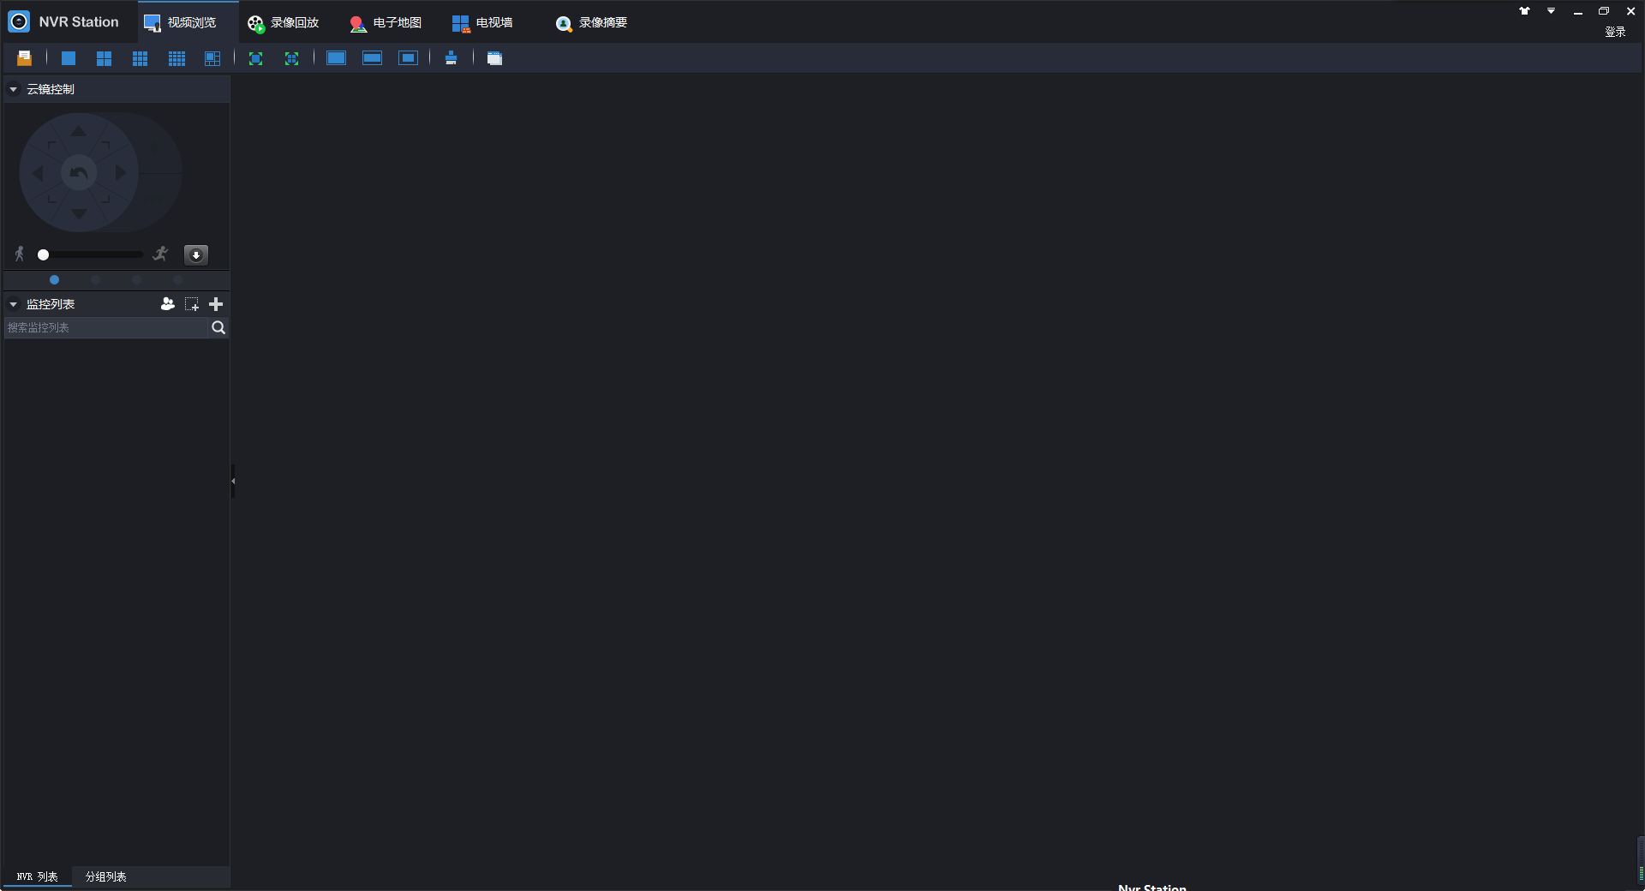
Task: Collapse the 监控列表 panel
Action: (14, 304)
